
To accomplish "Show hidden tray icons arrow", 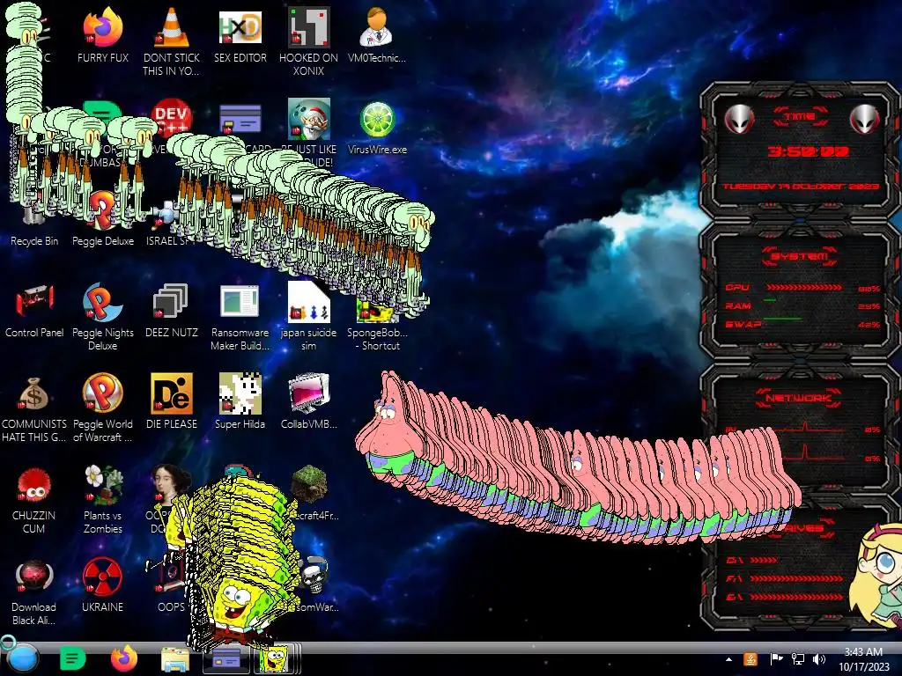I will (728, 659).
